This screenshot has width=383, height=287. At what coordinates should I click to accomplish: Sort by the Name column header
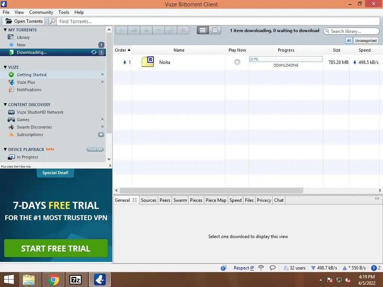(x=179, y=50)
